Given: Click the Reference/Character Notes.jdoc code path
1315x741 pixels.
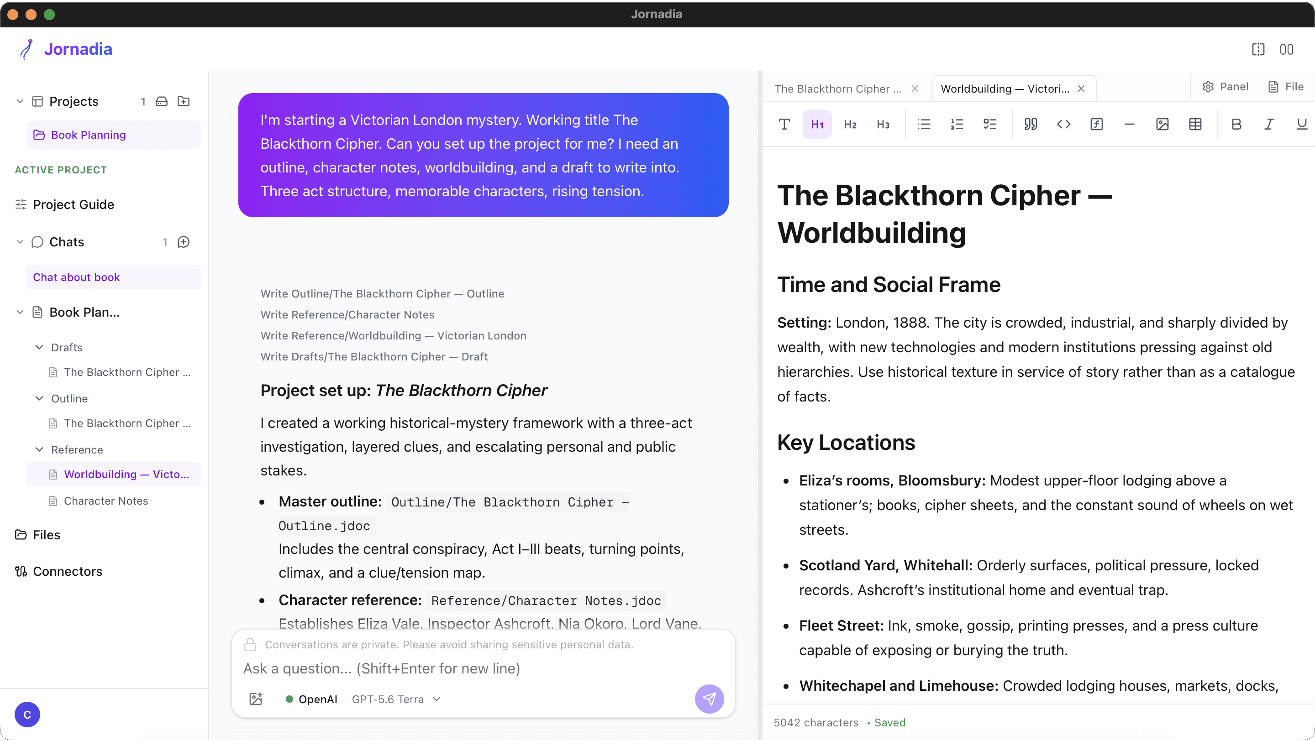Looking at the screenshot, I should [x=546, y=601].
